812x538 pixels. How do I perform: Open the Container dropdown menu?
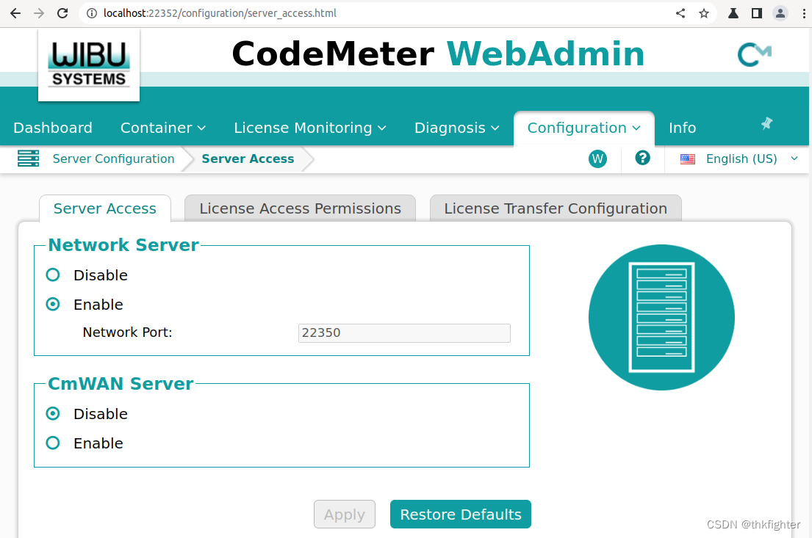(162, 127)
